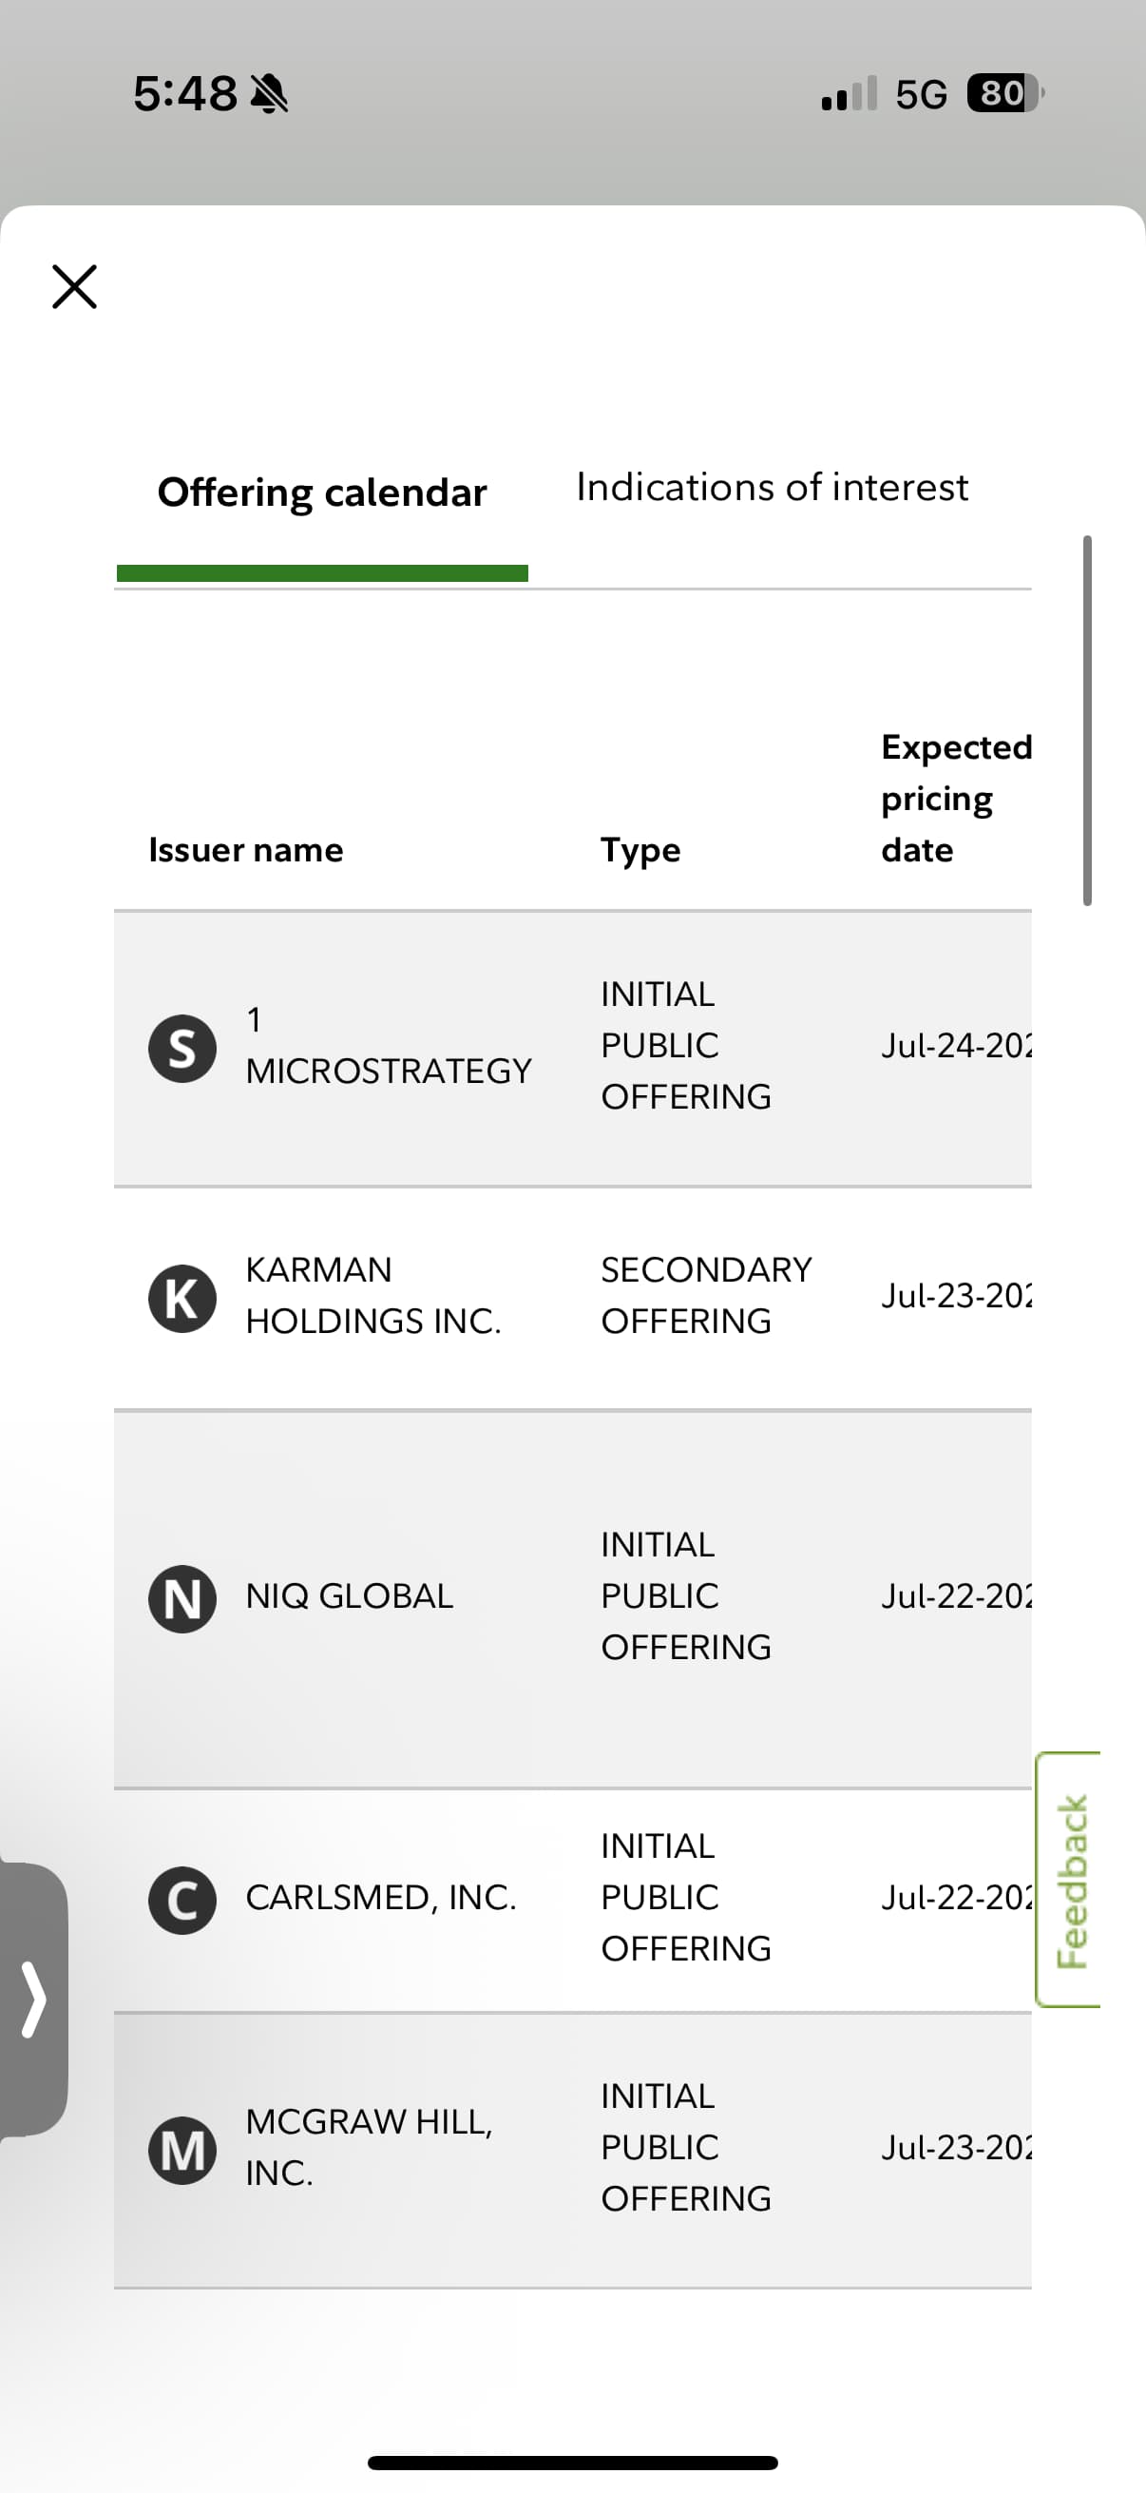Click the vertical scrollbar thumb
Viewport: 1146px width, 2493px height.
(1087, 720)
